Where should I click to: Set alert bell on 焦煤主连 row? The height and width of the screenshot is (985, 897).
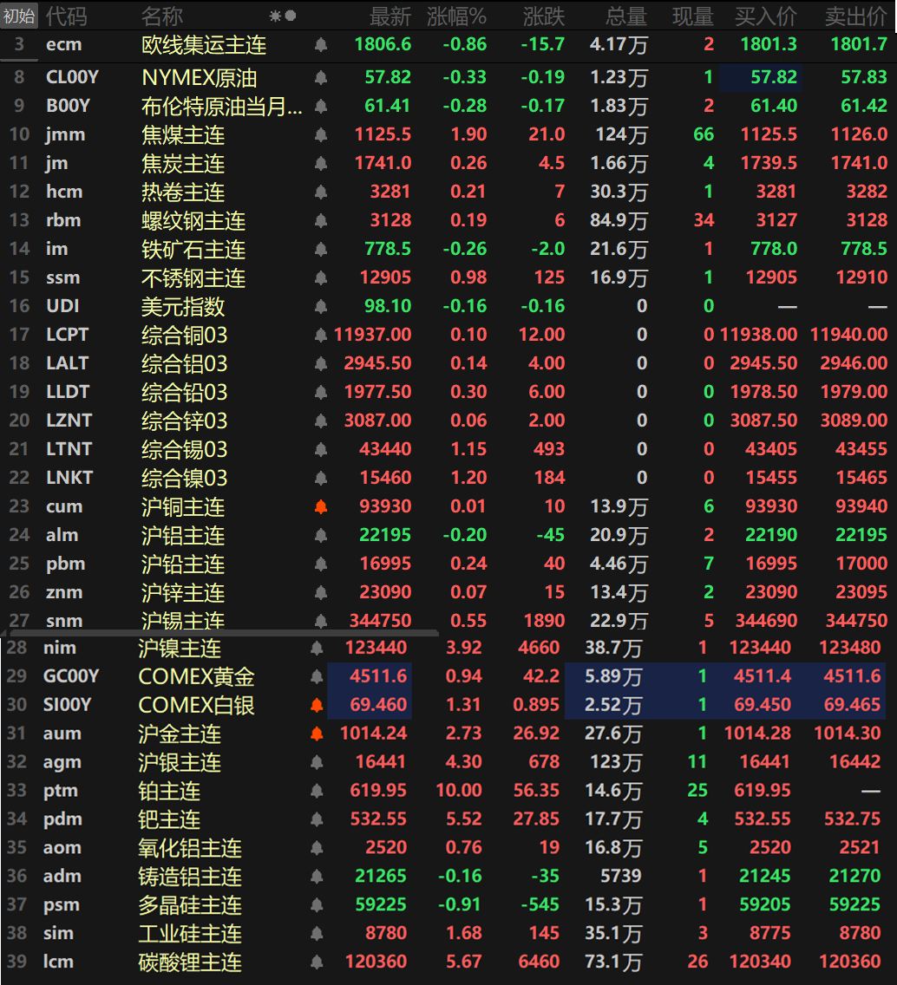click(x=321, y=135)
